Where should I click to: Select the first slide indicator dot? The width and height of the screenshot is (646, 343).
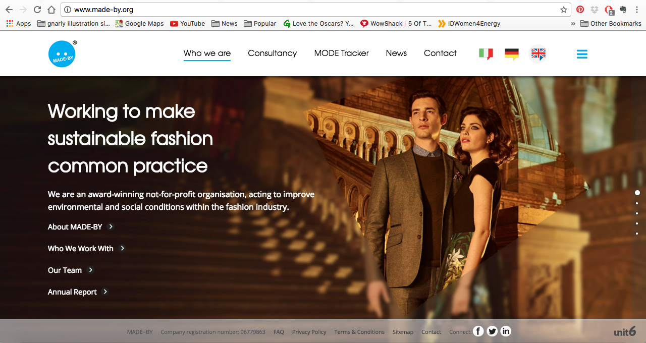click(x=637, y=193)
